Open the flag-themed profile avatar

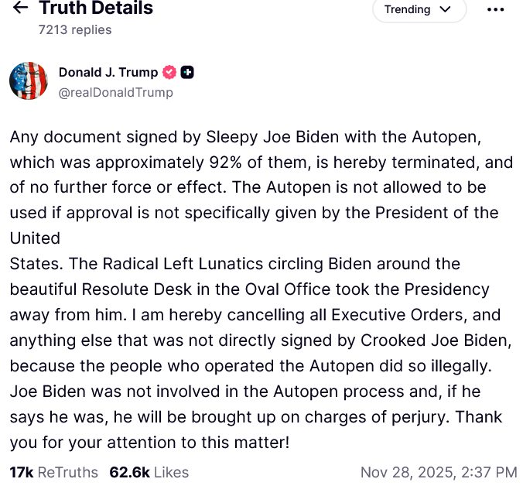(x=29, y=80)
